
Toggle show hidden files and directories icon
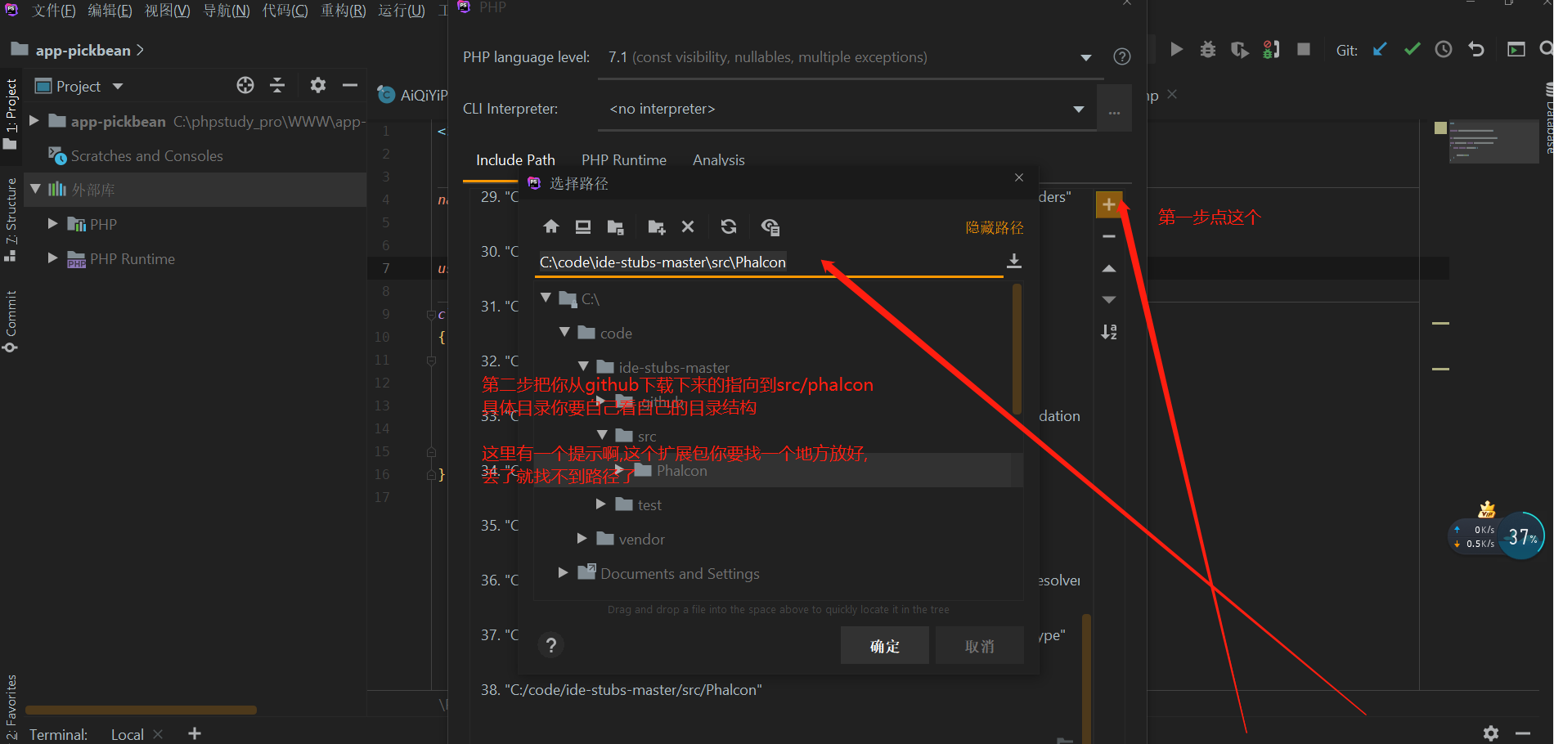point(770,226)
